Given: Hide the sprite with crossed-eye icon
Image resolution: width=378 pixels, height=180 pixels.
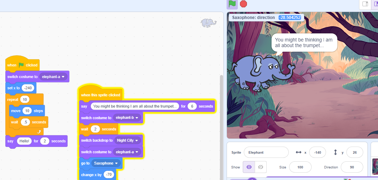Looking at the screenshot, I should pyautogui.click(x=260, y=167).
